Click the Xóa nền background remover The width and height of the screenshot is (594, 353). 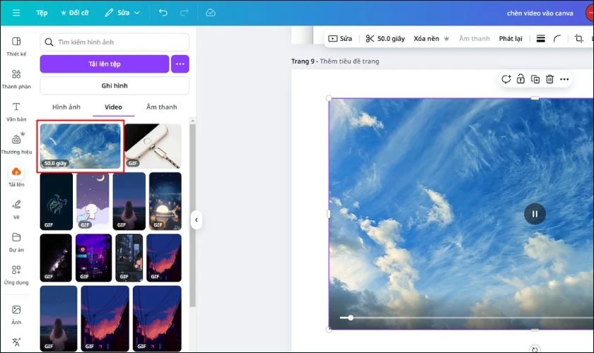[x=431, y=39]
